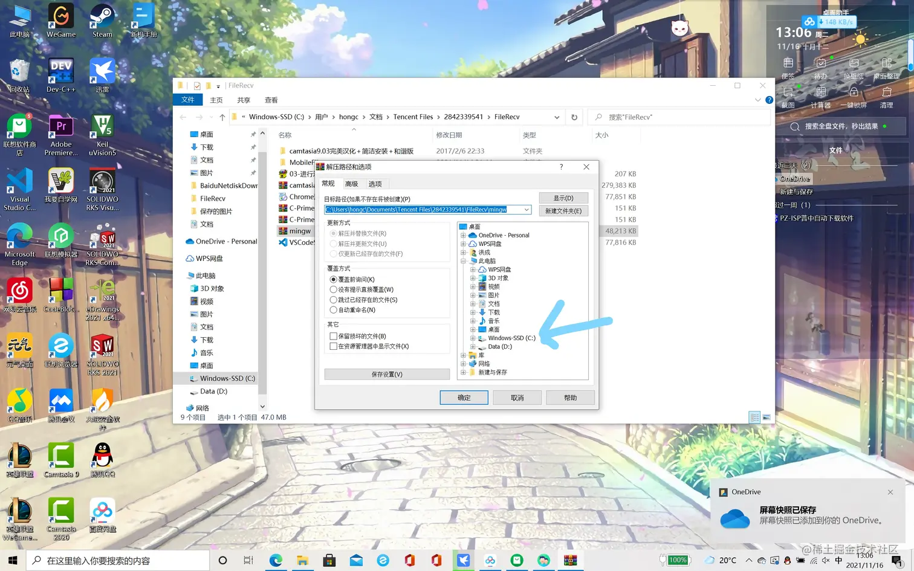
Task: Select the 回收站 recycle bin icon
Action: (20, 76)
